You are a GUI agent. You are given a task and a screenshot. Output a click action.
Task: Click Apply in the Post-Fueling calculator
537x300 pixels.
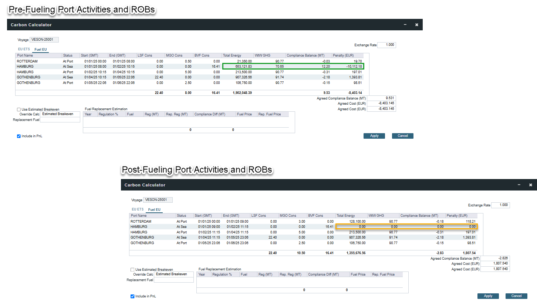pos(488,296)
